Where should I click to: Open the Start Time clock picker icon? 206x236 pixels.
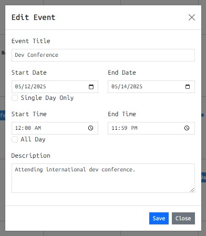90,128
